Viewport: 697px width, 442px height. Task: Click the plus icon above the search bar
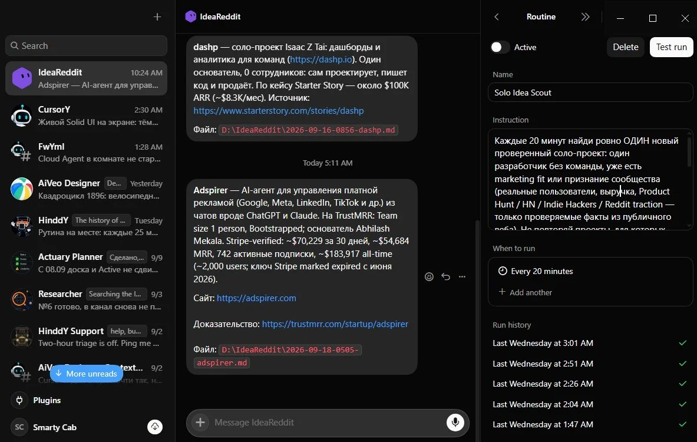click(x=157, y=17)
